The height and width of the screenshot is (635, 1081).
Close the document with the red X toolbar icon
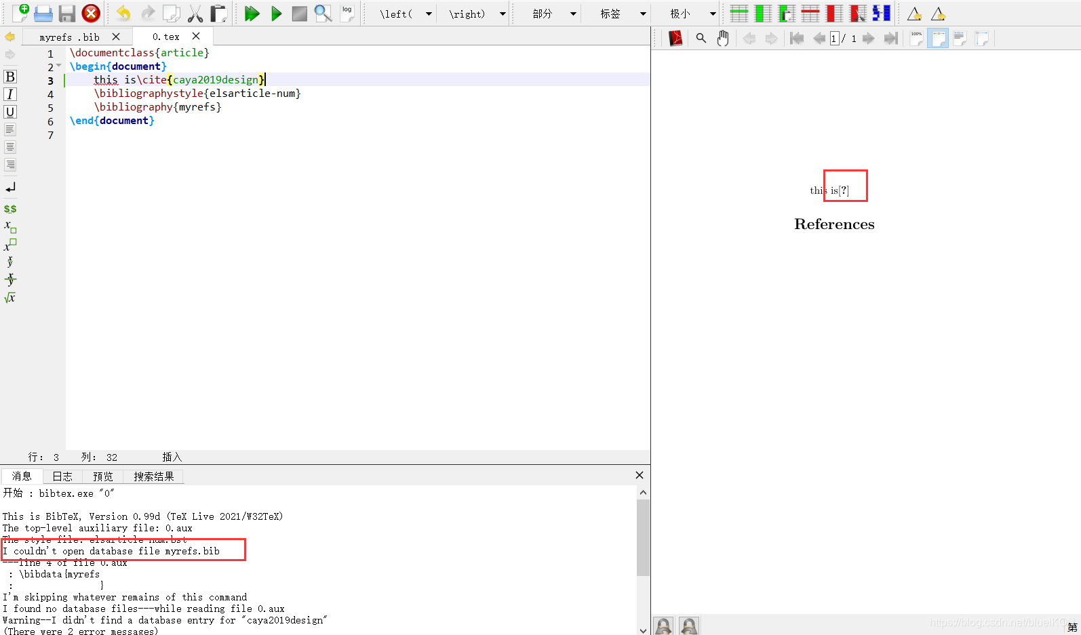(91, 13)
